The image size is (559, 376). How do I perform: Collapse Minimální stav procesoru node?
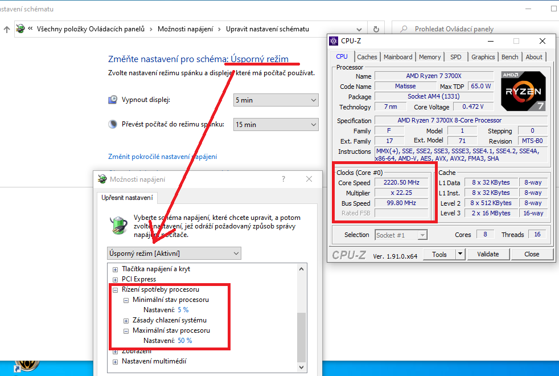tap(126, 300)
